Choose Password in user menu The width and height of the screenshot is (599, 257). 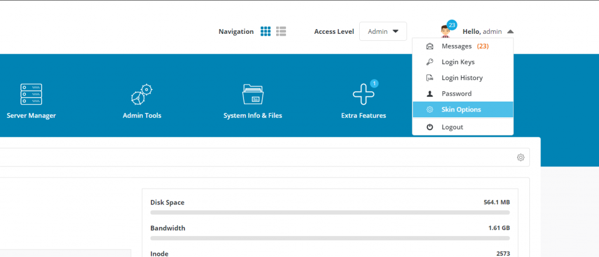(463, 93)
